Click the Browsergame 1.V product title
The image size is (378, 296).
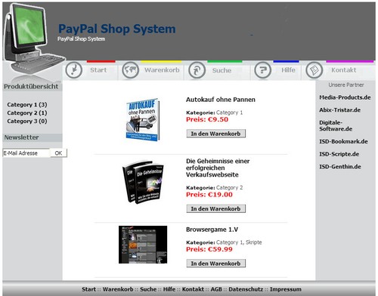pyautogui.click(x=212, y=230)
